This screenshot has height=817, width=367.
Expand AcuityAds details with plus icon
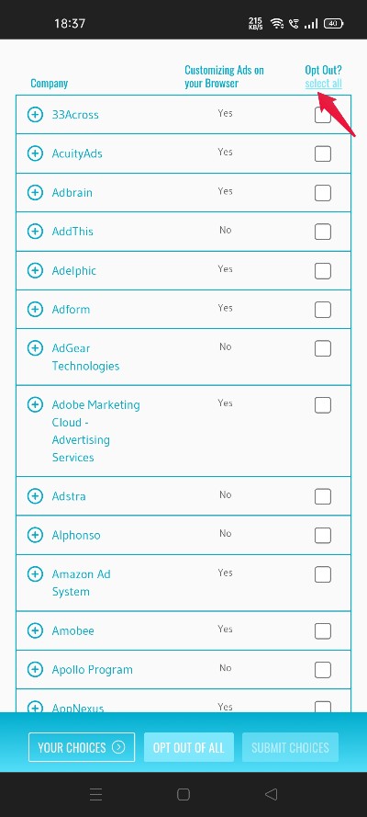pos(35,153)
